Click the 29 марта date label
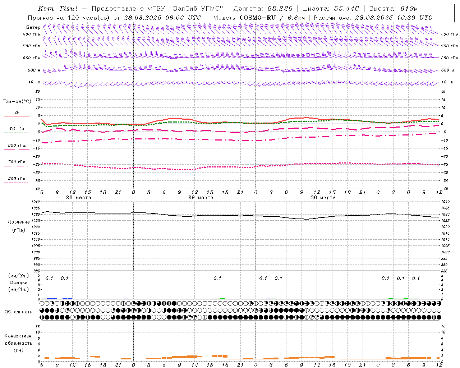 coord(201,198)
